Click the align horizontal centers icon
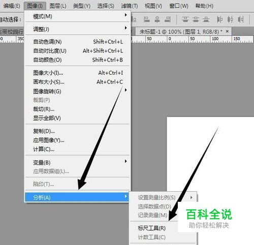The height and width of the screenshot is (245, 254). (157, 19)
